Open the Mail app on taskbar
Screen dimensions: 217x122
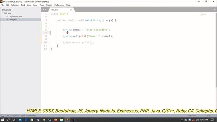click(20, 120)
